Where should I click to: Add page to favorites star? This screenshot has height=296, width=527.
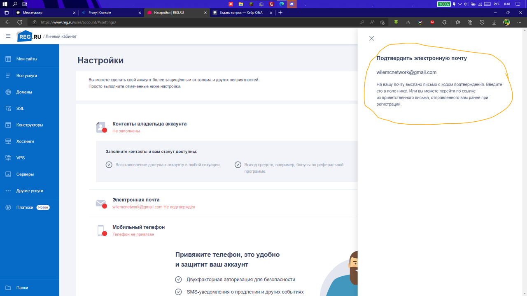(382, 22)
